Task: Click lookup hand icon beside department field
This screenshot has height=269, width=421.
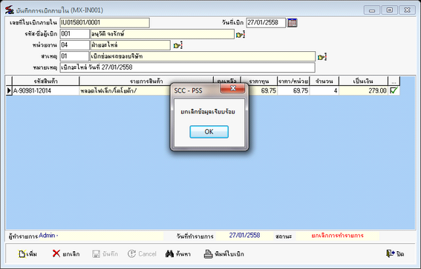Action: tap(177, 45)
